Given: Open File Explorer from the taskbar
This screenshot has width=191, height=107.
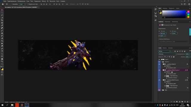Looking at the screenshot, I should [x=12, y=105].
